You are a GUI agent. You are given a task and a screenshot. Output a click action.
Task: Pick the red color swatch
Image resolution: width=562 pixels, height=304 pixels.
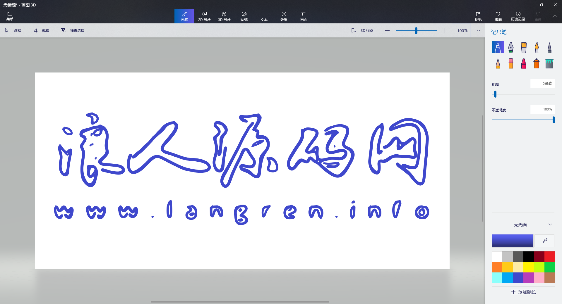(x=549, y=257)
